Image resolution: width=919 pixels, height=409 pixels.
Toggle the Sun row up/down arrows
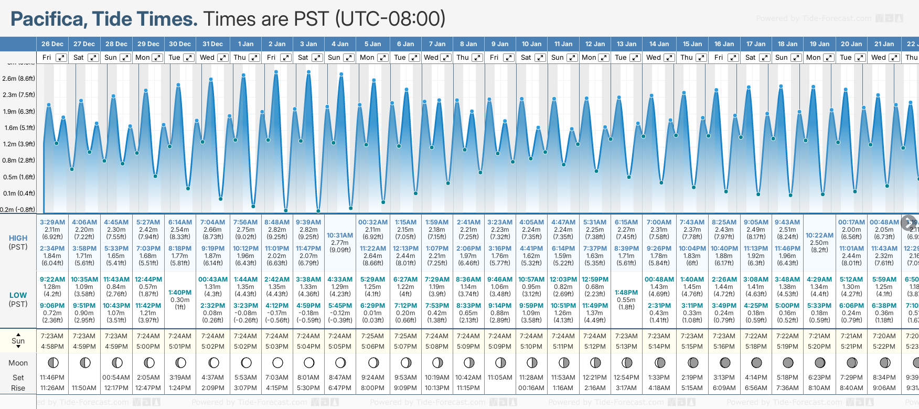tap(18, 340)
